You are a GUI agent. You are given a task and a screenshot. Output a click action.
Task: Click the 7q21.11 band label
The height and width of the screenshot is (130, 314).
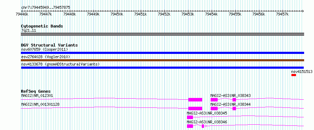pyautogui.click(x=29, y=31)
